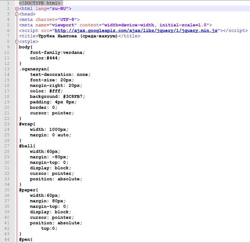This screenshot has width=250, height=243.
Task: Click the closing </script> tag
Action: pos(235,30)
